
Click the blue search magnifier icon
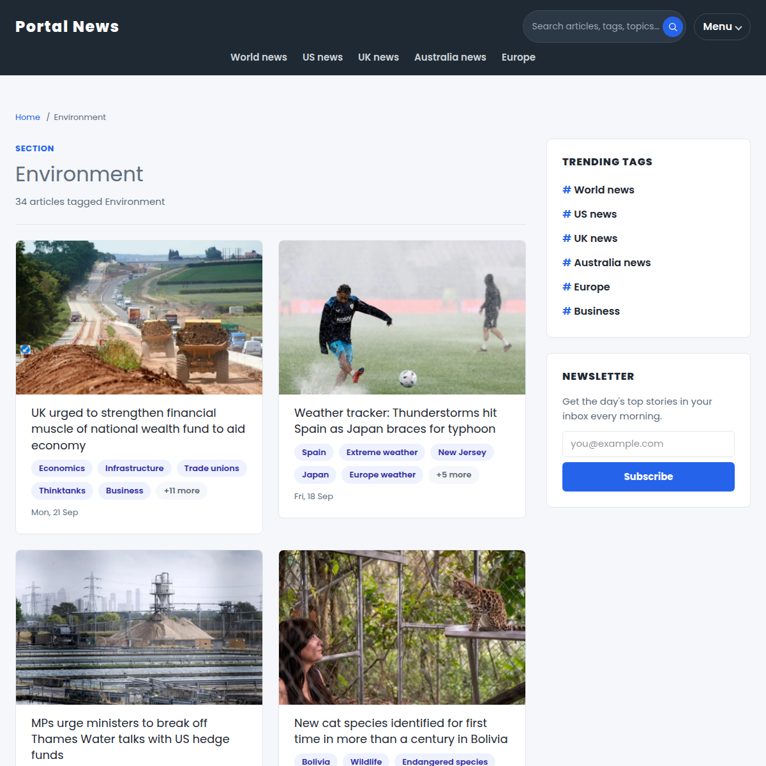(673, 27)
